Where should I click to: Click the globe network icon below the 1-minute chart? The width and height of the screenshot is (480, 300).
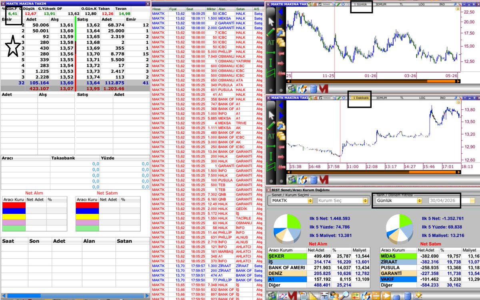(x=292, y=179)
